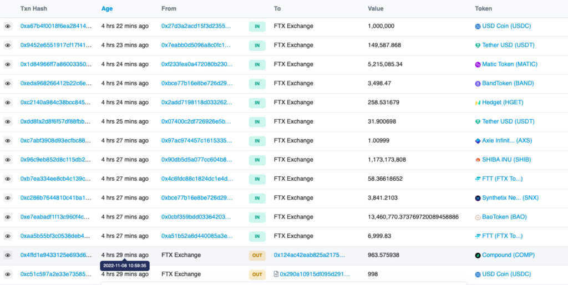This screenshot has height=285, width=568.
Task: Preview 0xe7eabadf1f13c960f4c via eye icon
Action: point(8,217)
